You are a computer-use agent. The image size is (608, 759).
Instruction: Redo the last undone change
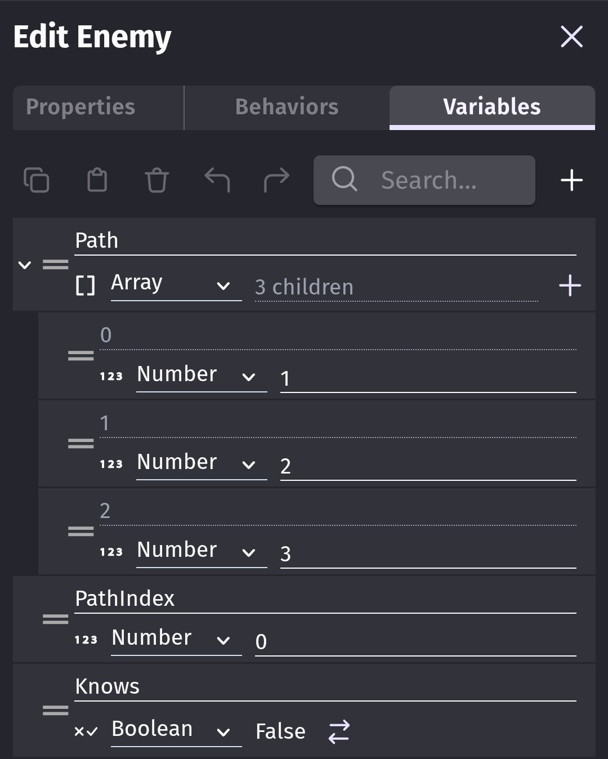pyautogui.click(x=276, y=180)
